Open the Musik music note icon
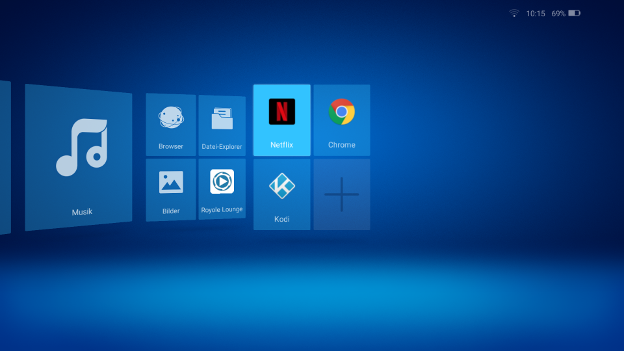The height and width of the screenshot is (351, 624). pyautogui.click(x=82, y=148)
